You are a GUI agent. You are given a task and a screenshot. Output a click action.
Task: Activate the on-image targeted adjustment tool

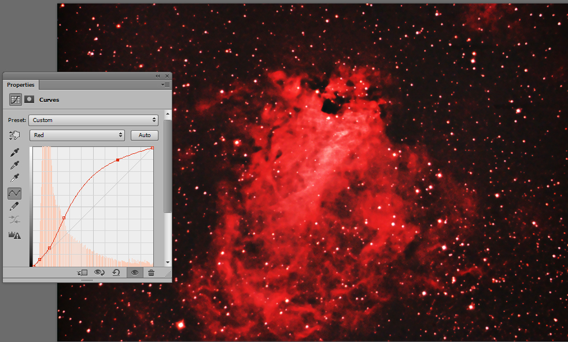pos(14,135)
